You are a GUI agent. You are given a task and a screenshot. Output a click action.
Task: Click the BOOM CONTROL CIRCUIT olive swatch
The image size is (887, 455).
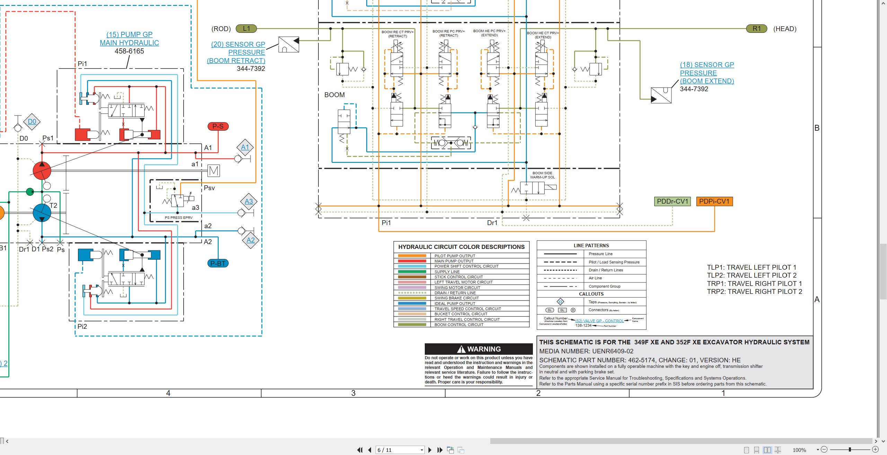[412, 325]
